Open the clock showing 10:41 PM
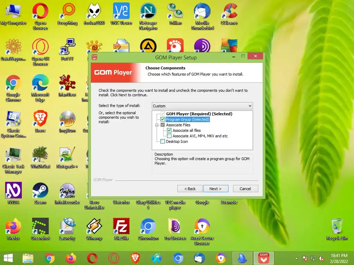Image resolution: width=354 pixels, height=265 pixels. [339, 258]
